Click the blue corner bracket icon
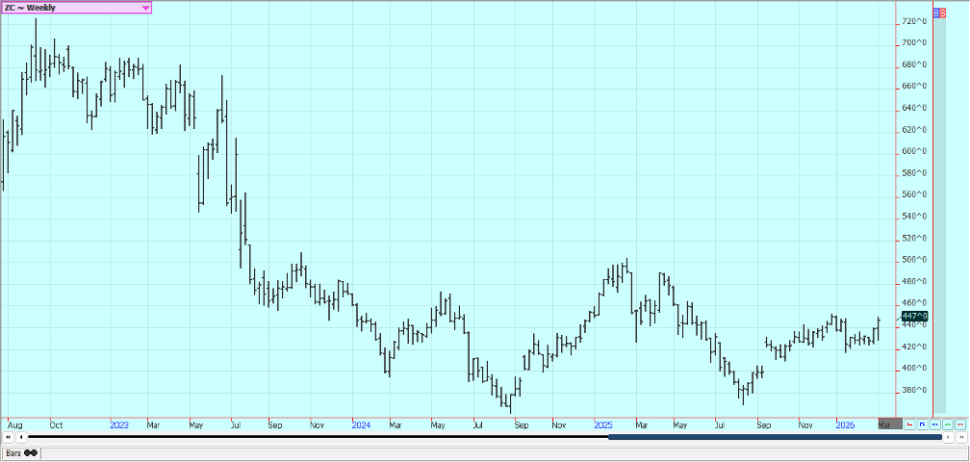This screenshot has height=462, width=970. (x=922, y=423)
